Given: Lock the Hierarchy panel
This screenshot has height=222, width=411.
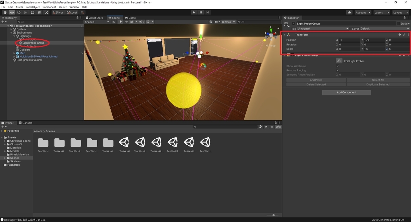Looking at the screenshot, I should coord(77,18).
